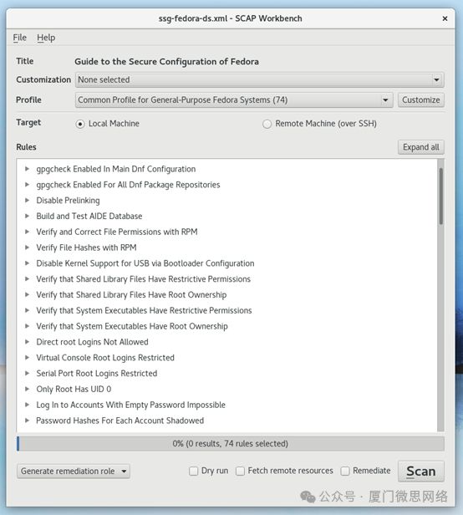Expand Verify and Correct File Permissions with RPM

[28, 232]
